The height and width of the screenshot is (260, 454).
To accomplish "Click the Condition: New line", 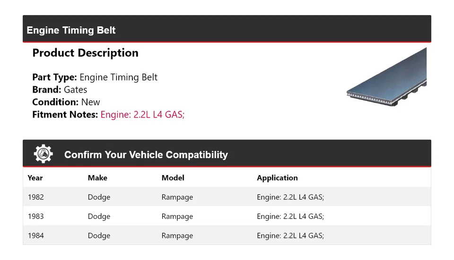I will (x=66, y=102).
